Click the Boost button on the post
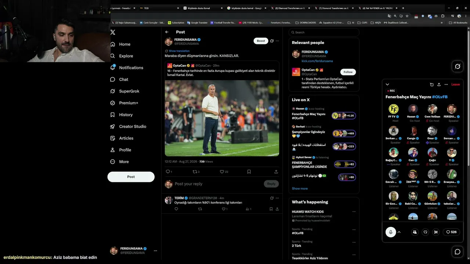Screen dimensions: 470x264 (x=261, y=41)
